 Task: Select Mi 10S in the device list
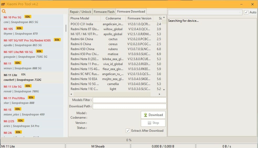32,31
